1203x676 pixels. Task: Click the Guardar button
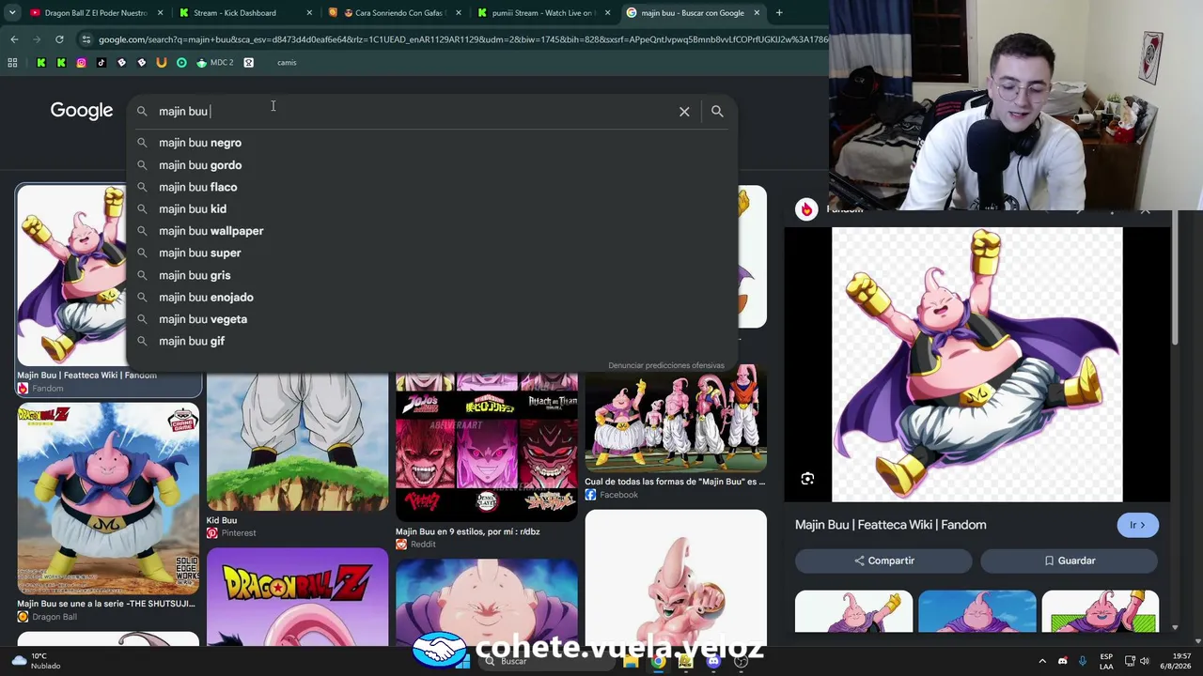(1070, 561)
